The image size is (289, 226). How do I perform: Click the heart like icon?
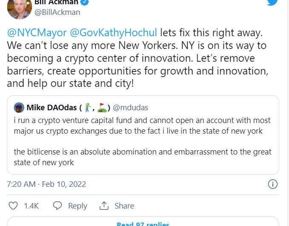click(x=14, y=206)
